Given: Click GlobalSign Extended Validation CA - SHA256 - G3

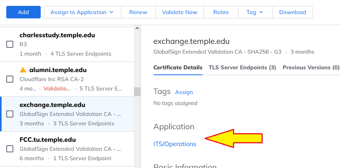Looking at the screenshot, I should click(x=217, y=52).
